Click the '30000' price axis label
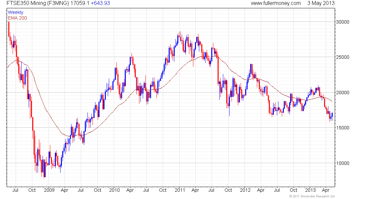 (x=343, y=22)
